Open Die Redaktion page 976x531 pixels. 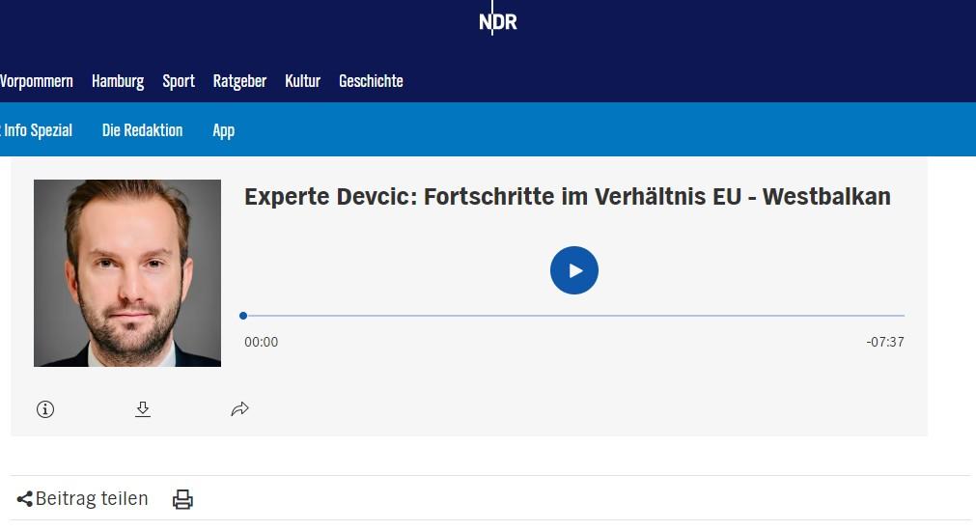tap(142, 130)
